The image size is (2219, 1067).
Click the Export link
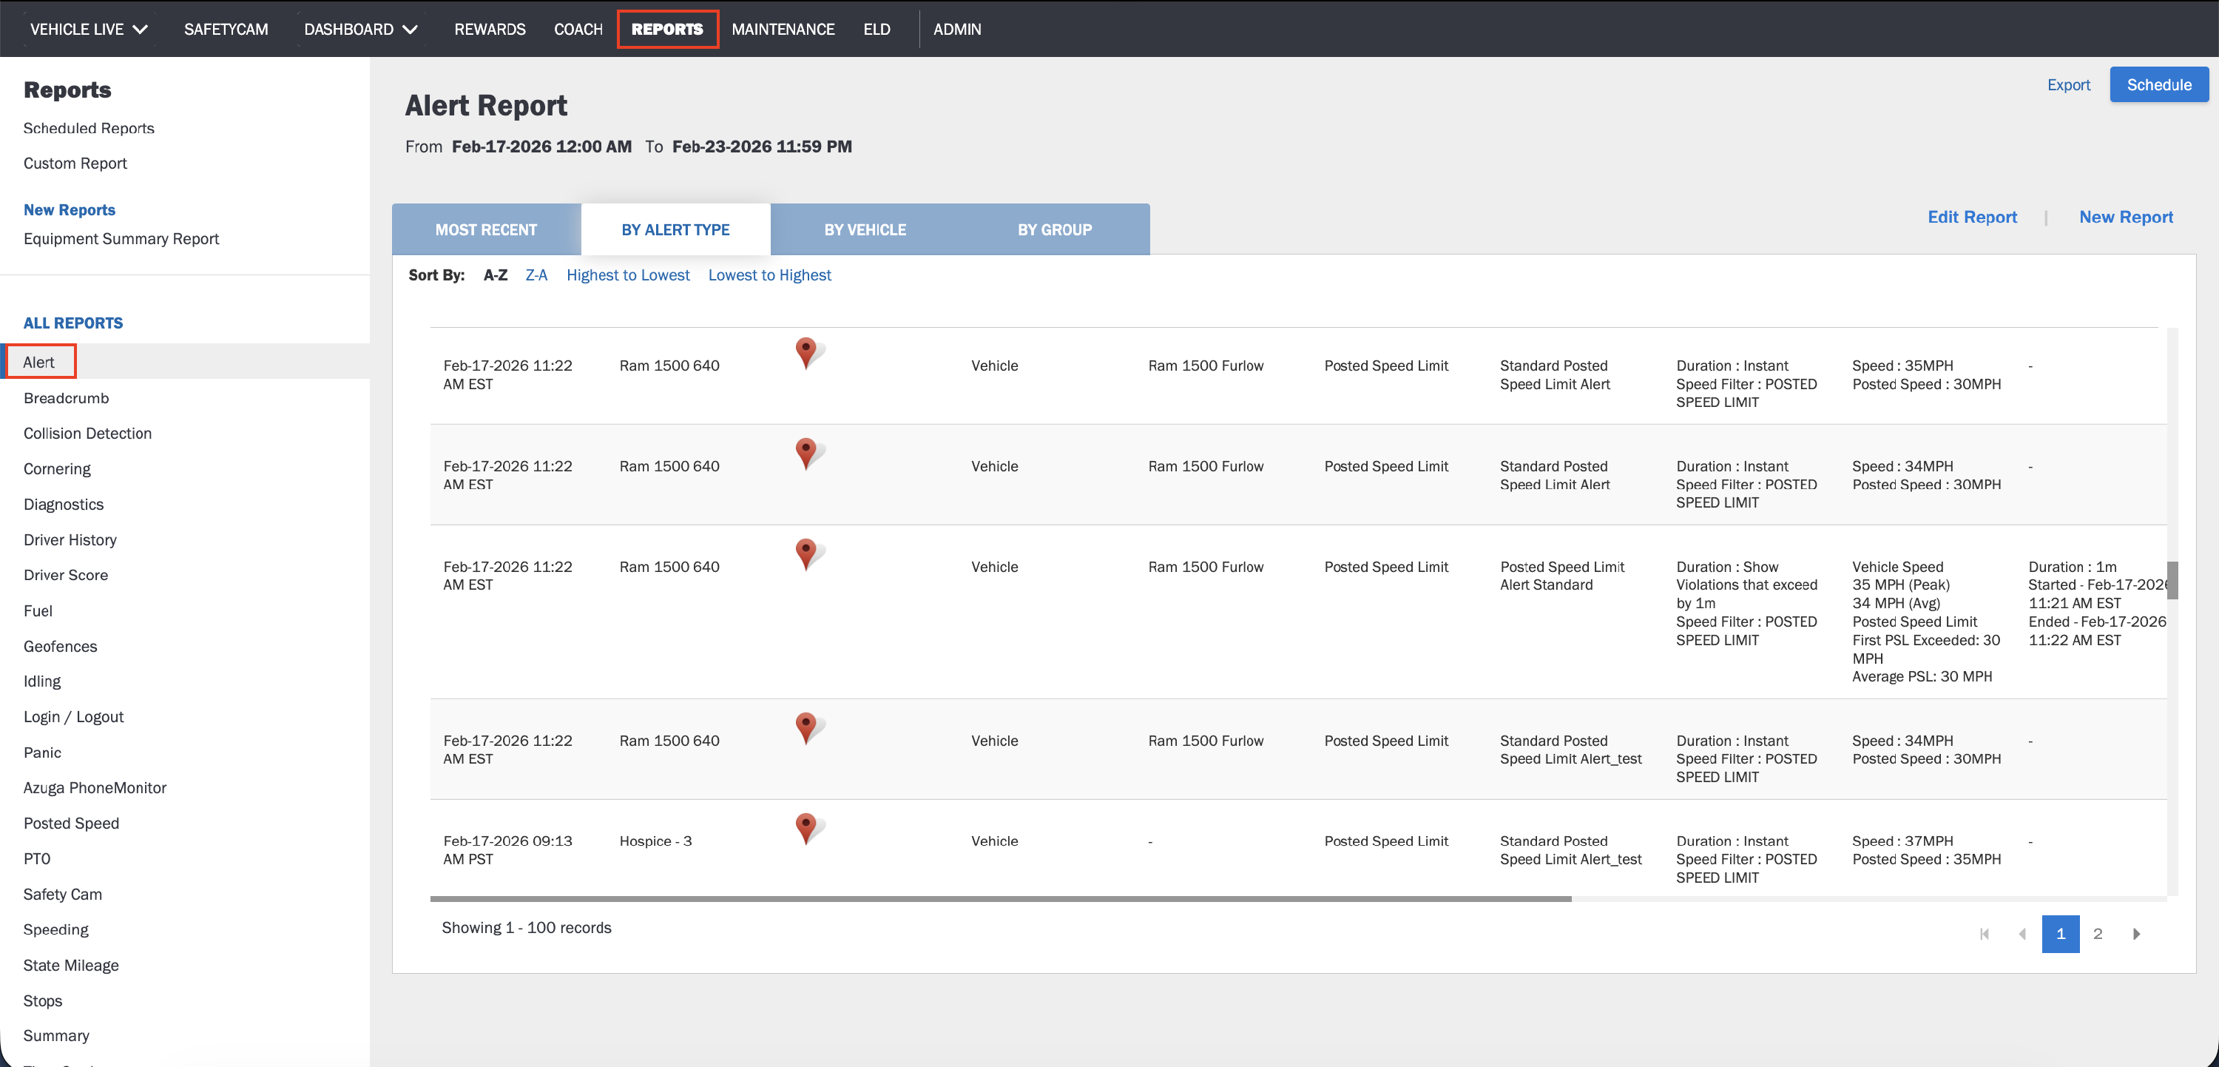click(x=2067, y=84)
